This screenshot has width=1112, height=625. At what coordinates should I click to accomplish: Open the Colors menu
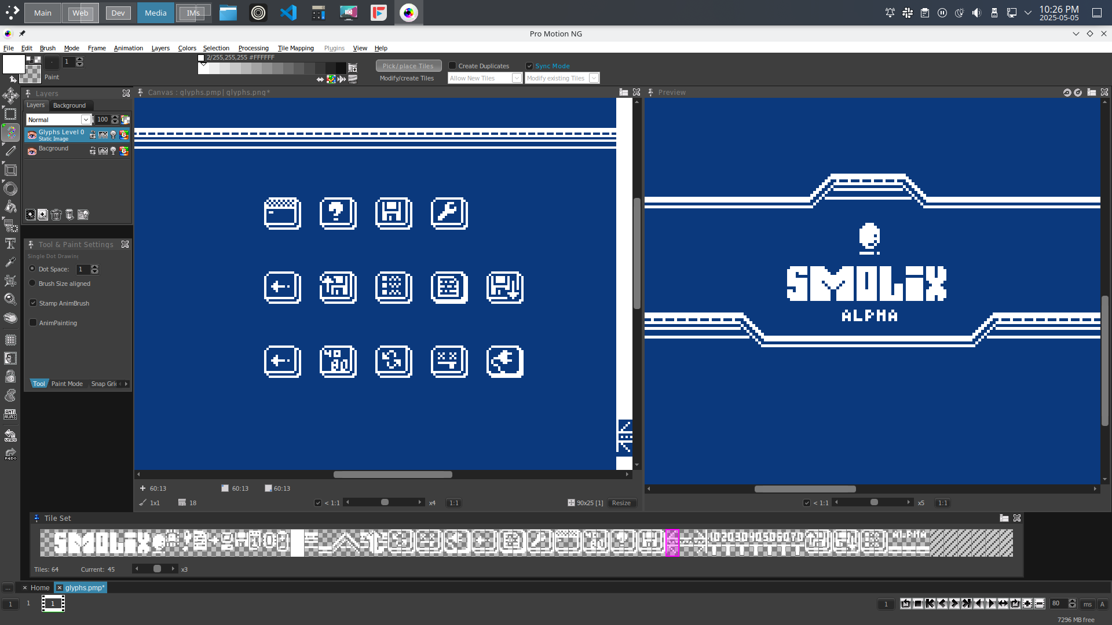click(187, 48)
